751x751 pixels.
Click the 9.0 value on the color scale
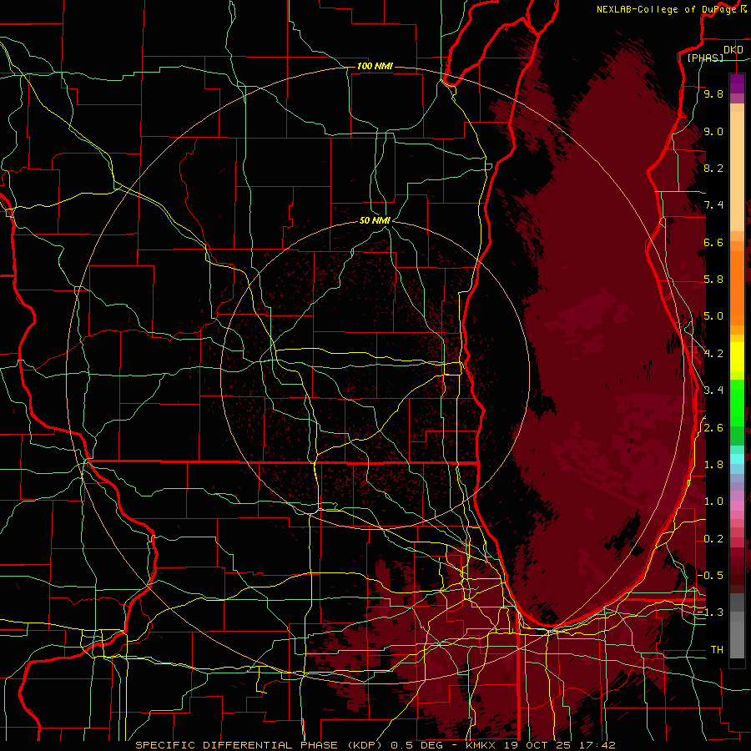[713, 131]
